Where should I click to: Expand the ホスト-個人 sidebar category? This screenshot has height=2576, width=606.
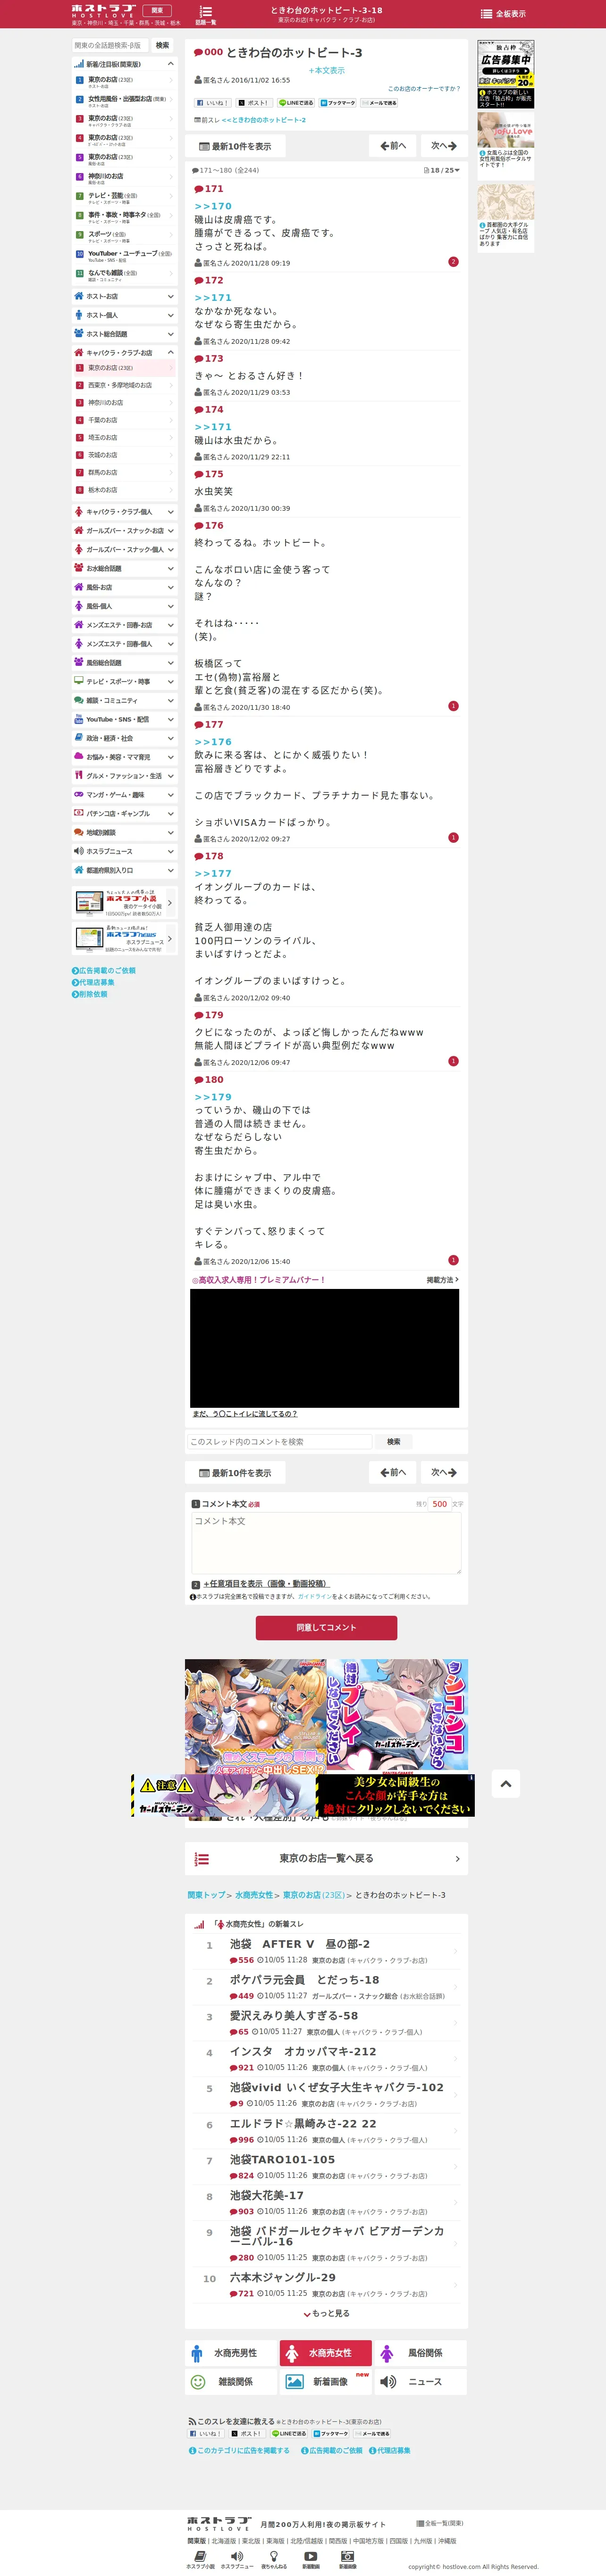(x=124, y=315)
